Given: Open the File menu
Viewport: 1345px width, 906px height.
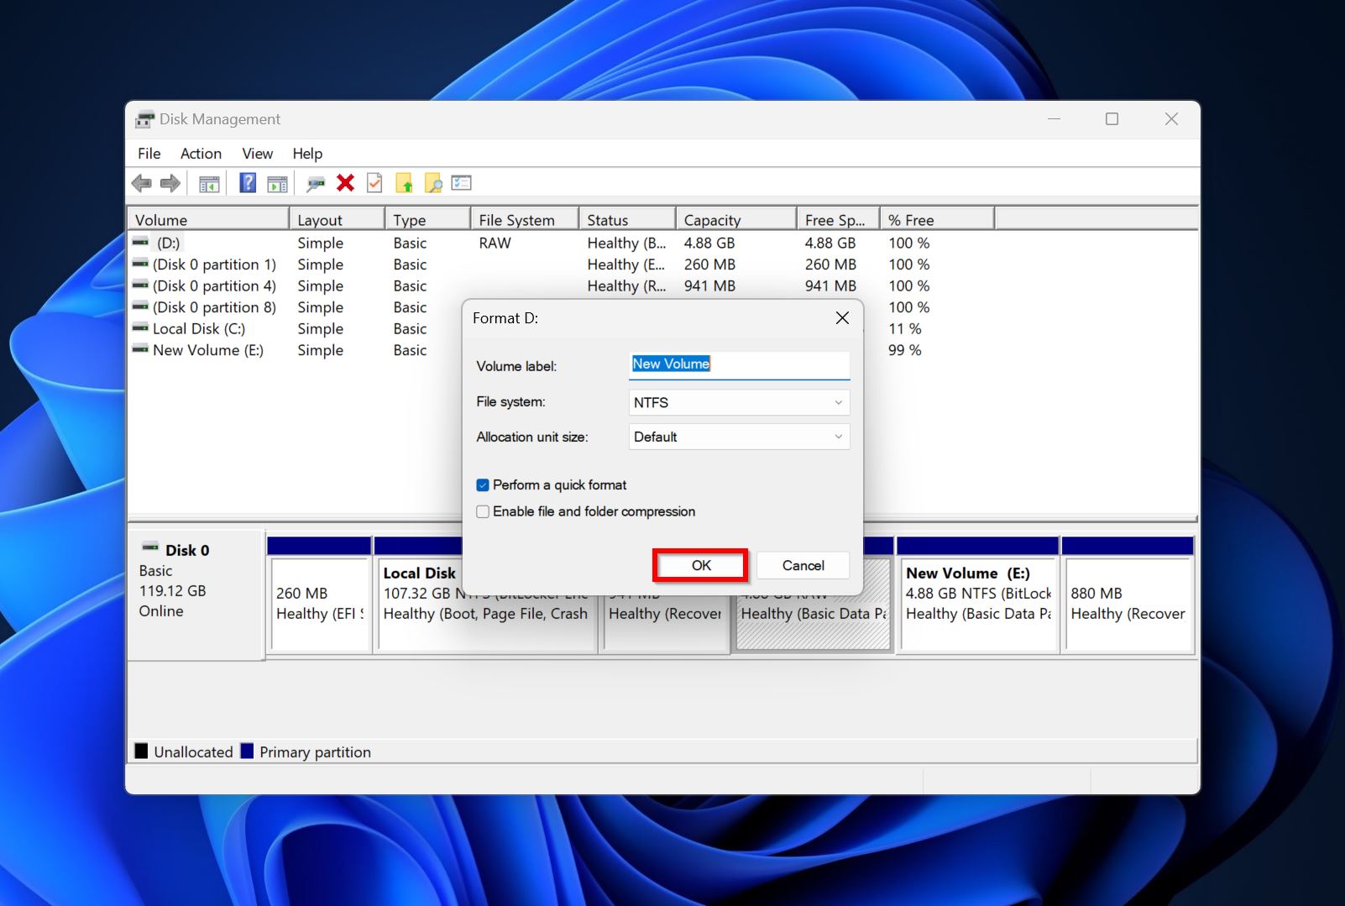Looking at the screenshot, I should click(x=149, y=154).
